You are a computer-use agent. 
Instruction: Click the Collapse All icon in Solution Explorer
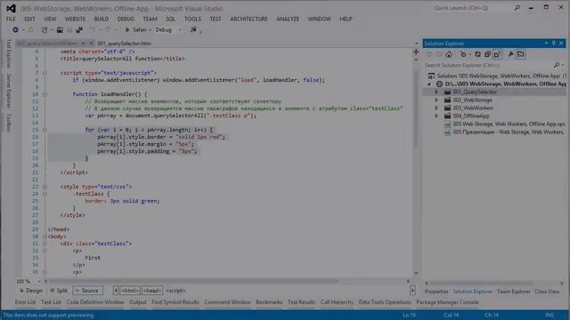[x=487, y=54]
